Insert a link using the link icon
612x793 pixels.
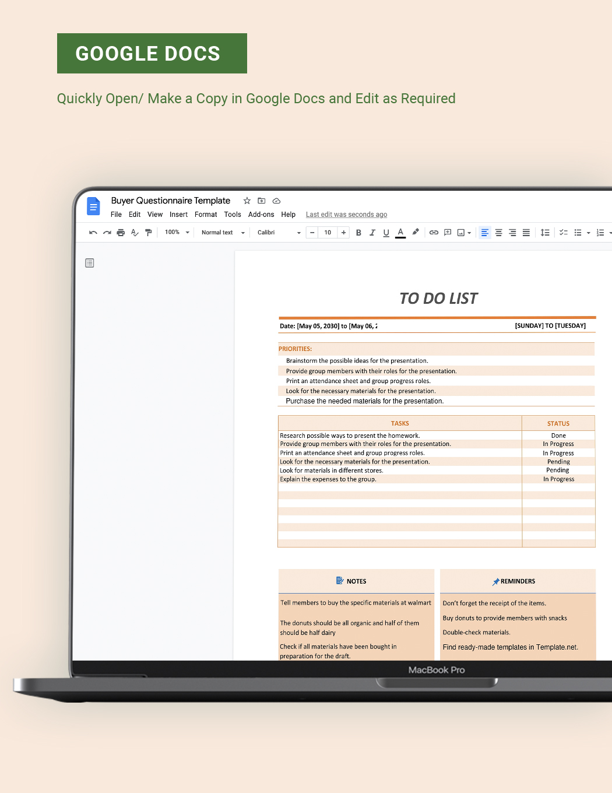tap(434, 232)
